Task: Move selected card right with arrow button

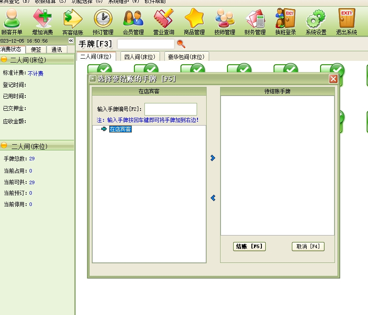Action: point(213,158)
